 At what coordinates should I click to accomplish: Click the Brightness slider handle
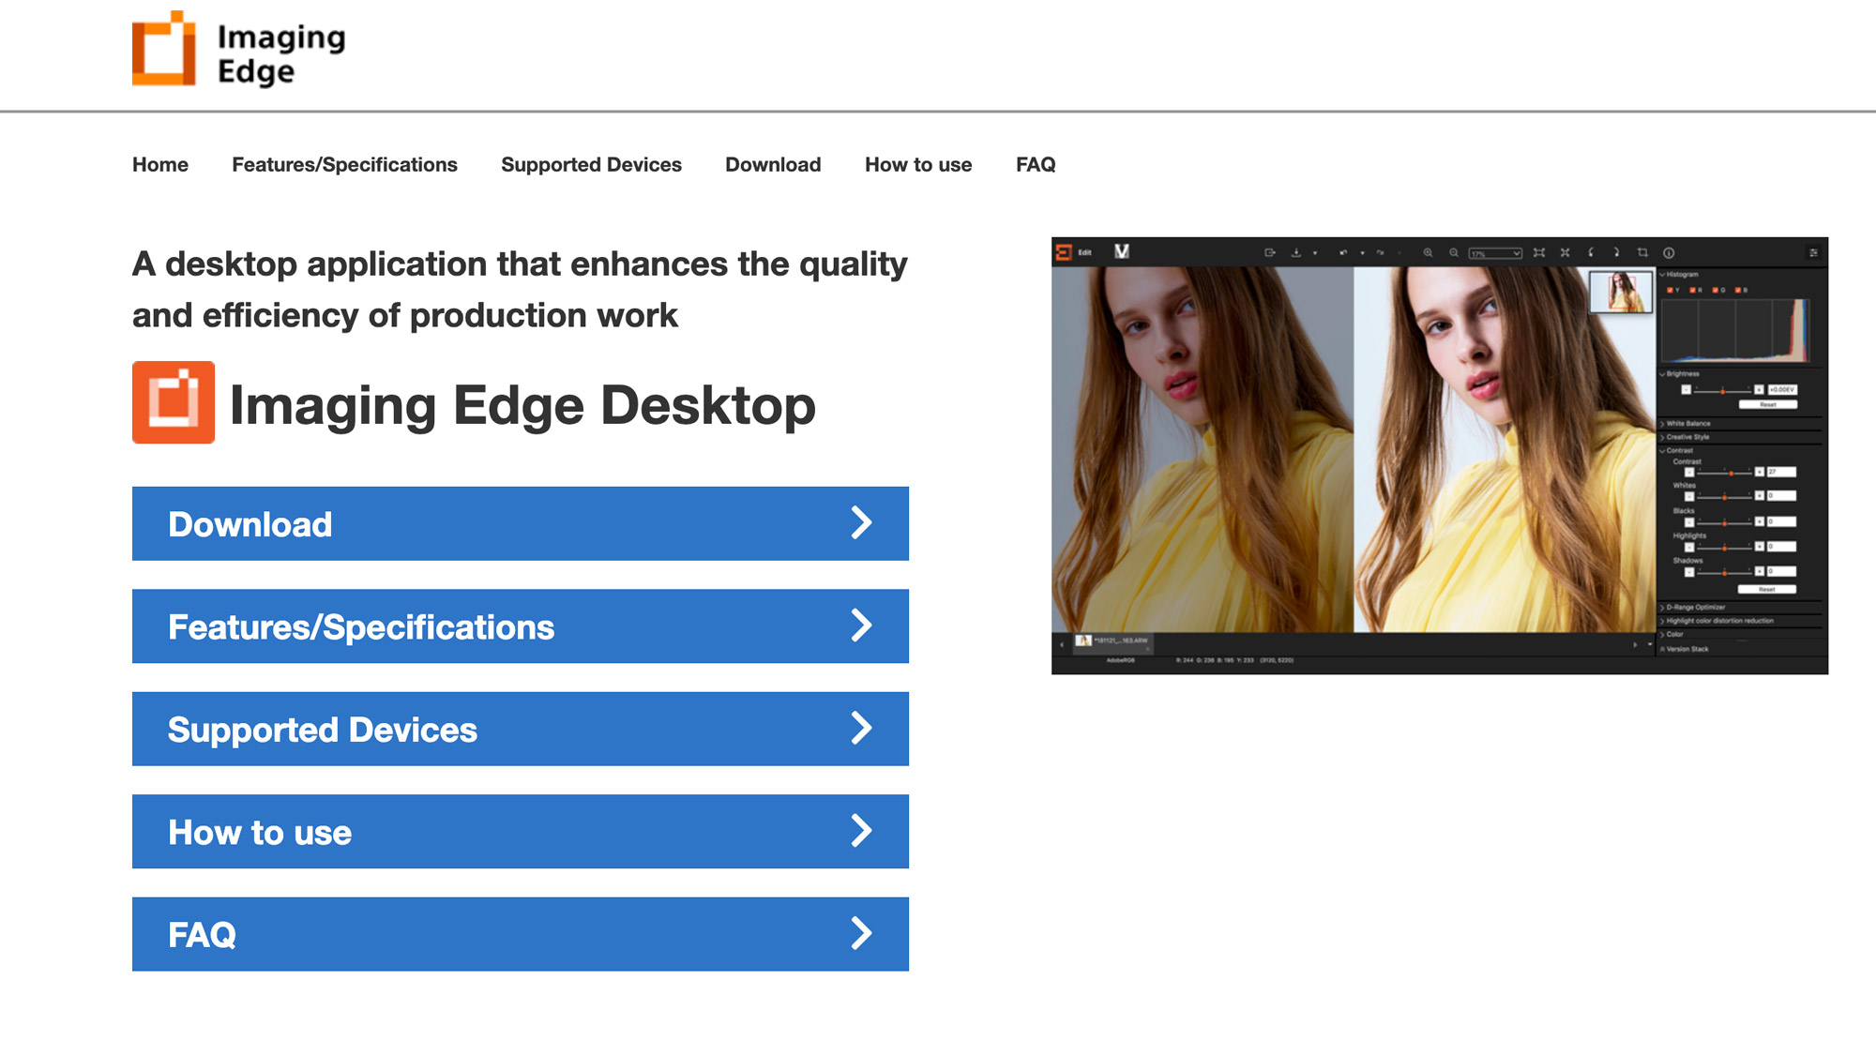pyautogui.click(x=1722, y=392)
